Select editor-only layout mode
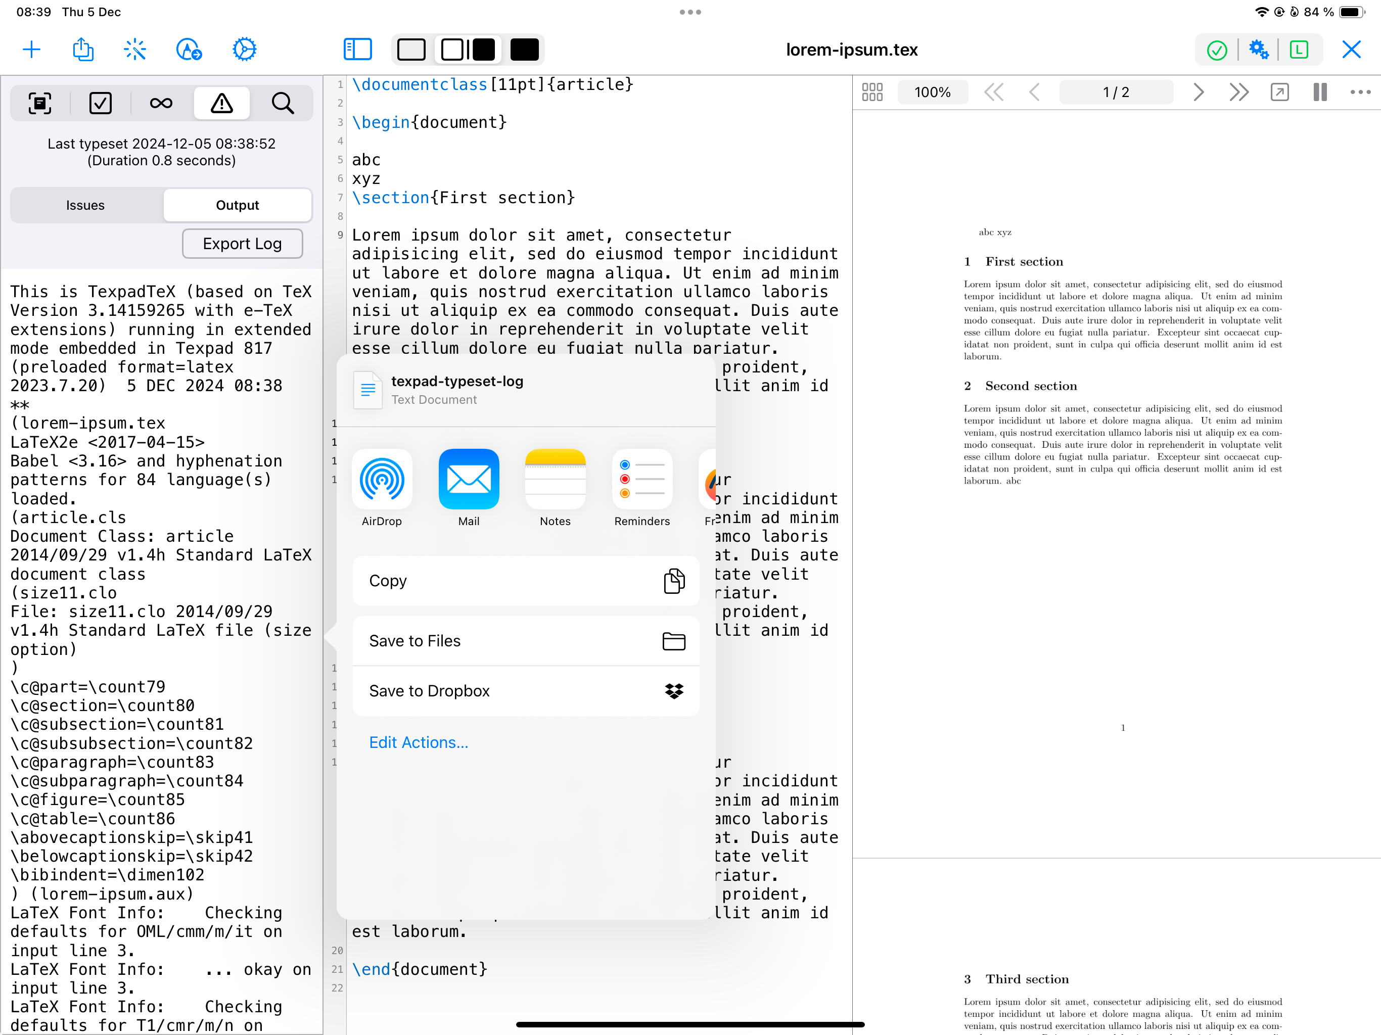Image resolution: width=1381 pixels, height=1035 pixels. pyautogui.click(x=411, y=50)
